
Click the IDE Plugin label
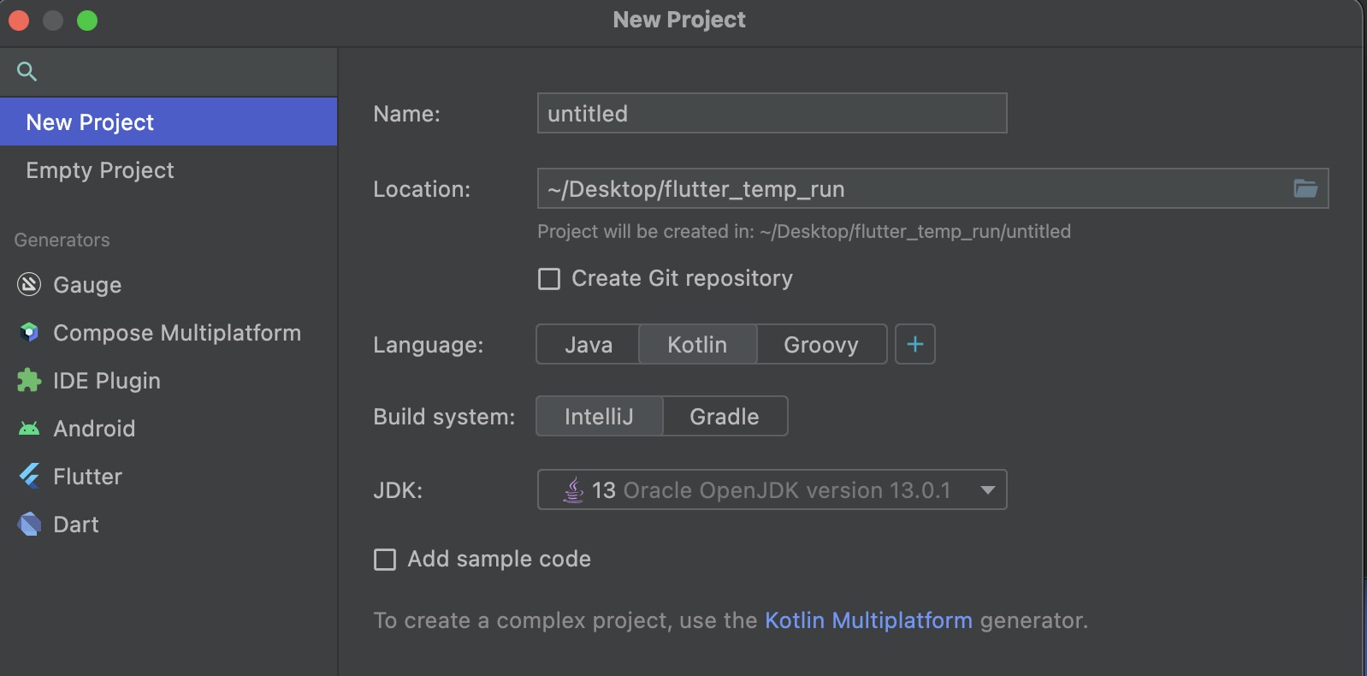[x=107, y=381]
